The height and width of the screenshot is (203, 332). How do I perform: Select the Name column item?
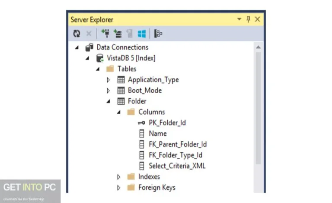[x=157, y=134]
